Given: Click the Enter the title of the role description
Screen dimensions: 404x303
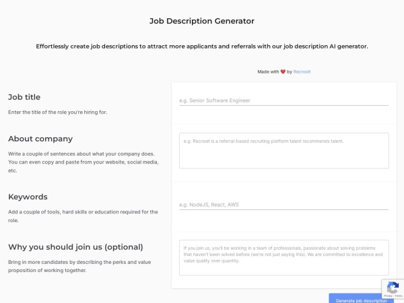Looking at the screenshot, I should 57,112.
